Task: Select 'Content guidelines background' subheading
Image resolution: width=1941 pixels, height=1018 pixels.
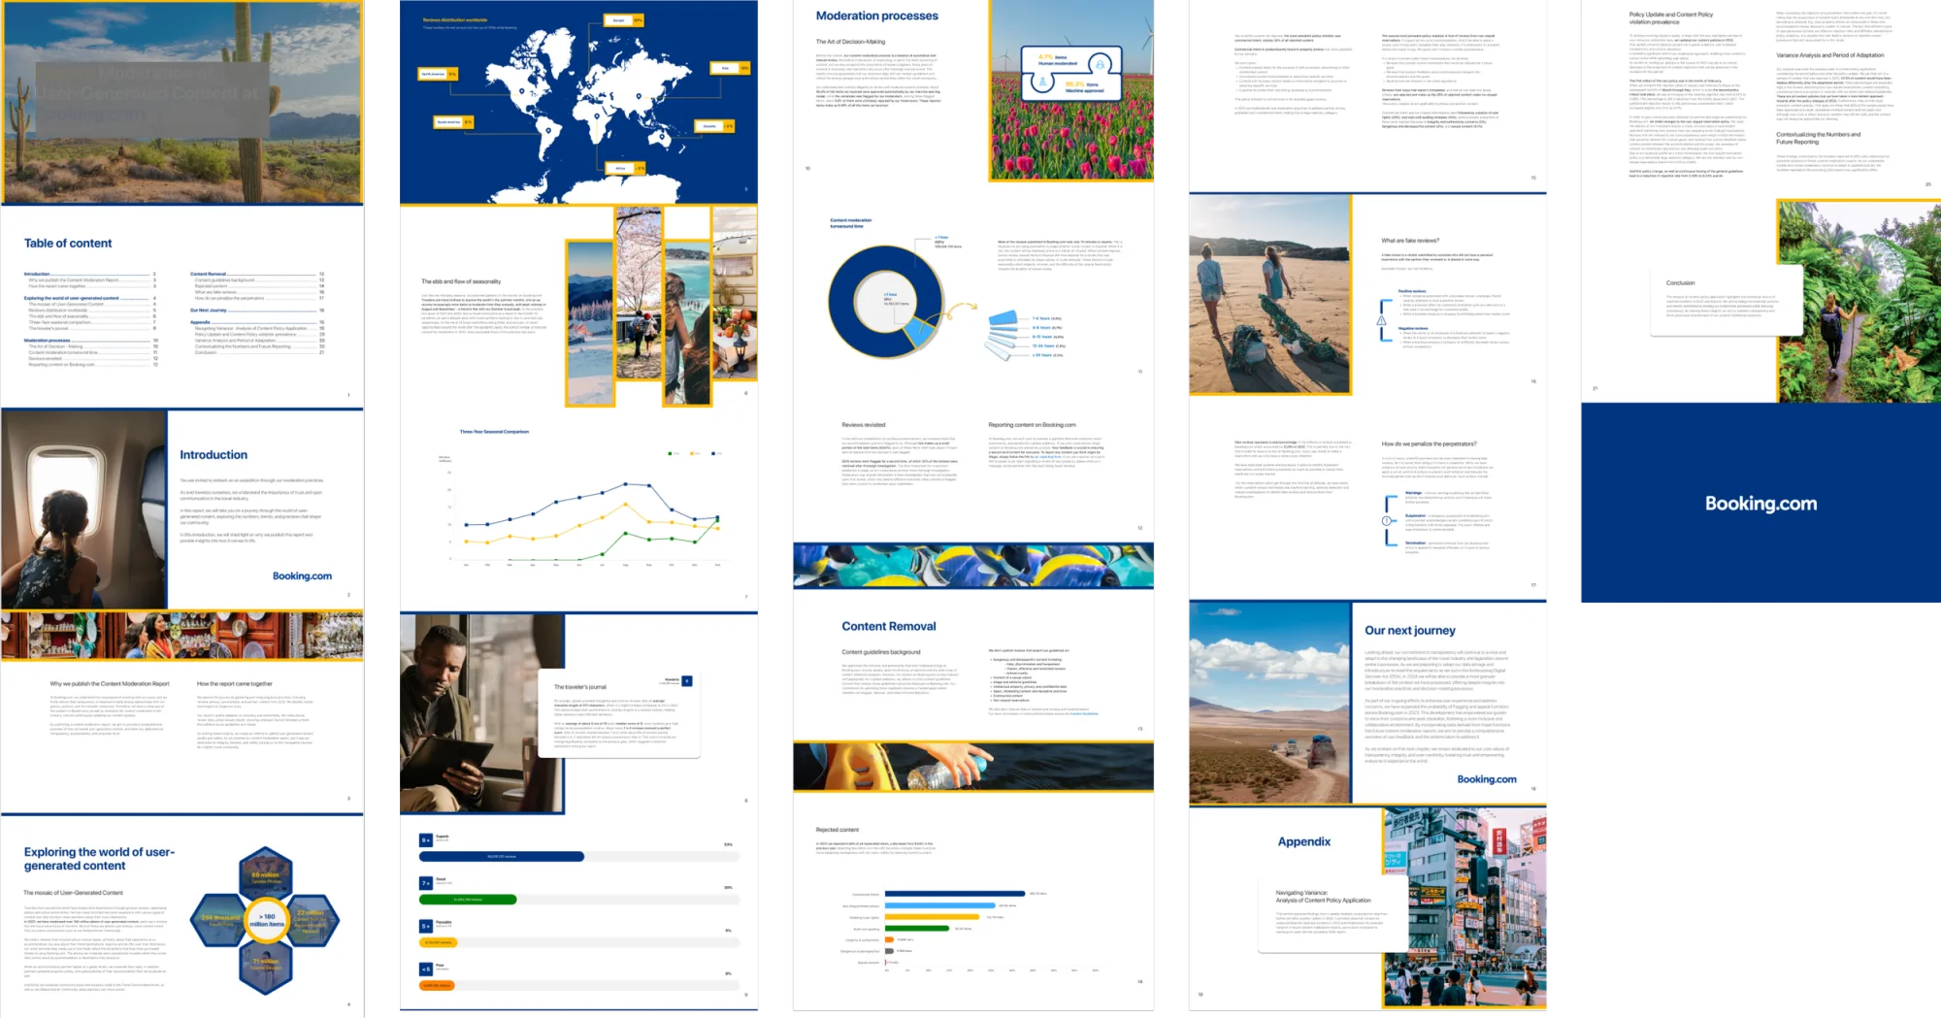Action: point(880,652)
